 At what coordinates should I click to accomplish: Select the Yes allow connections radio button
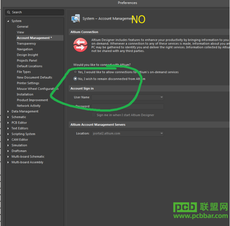click(x=75, y=72)
